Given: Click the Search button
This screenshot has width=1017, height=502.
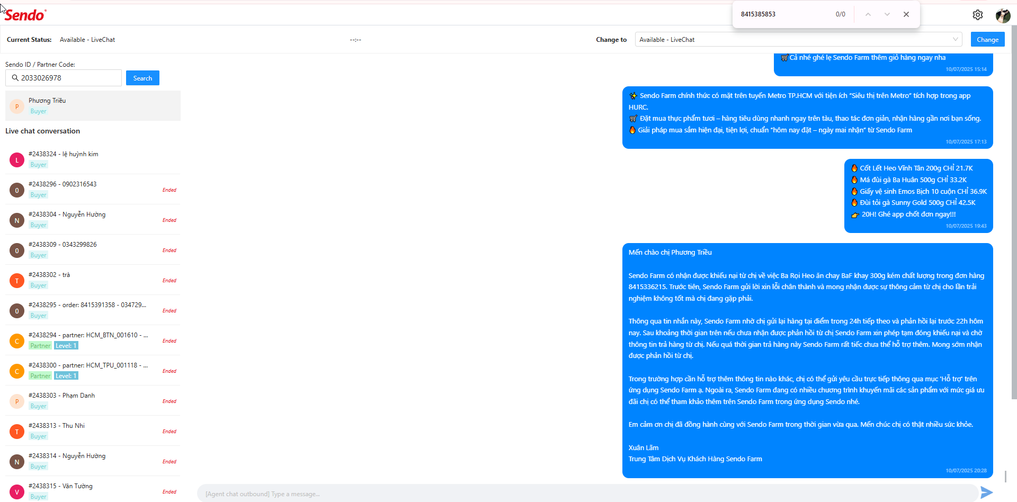Looking at the screenshot, I should (x=142, y=78).
